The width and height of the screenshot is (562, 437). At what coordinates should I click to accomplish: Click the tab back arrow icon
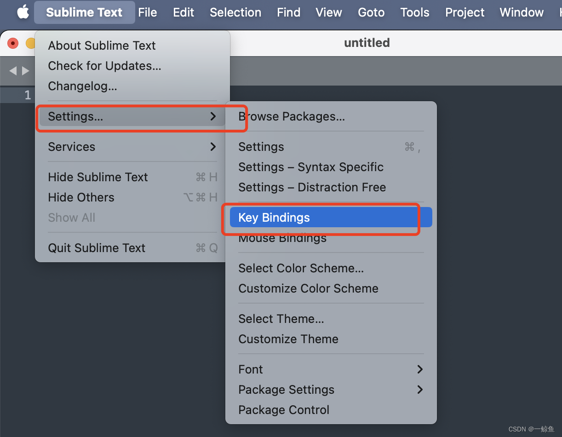pos(13,71)
